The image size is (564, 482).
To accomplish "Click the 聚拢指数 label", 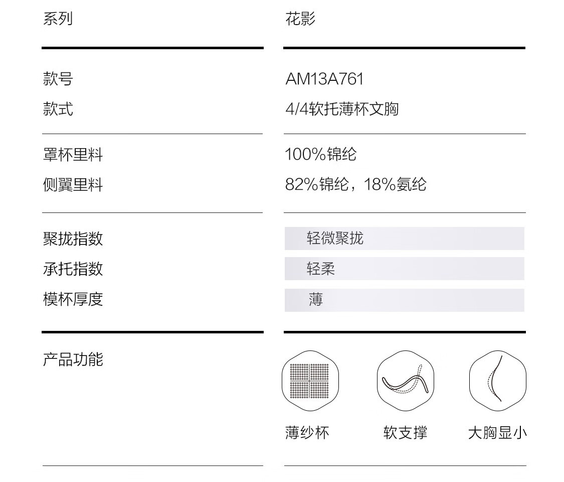I will click(x=73, y=238).
